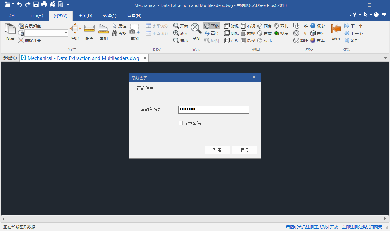Open the background color dropdown list

click(x=65, y=33)
